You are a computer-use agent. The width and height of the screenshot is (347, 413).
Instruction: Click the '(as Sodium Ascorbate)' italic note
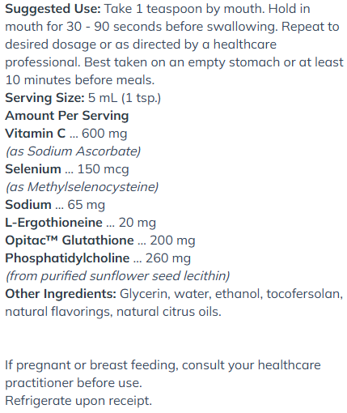tap(74, 151)
